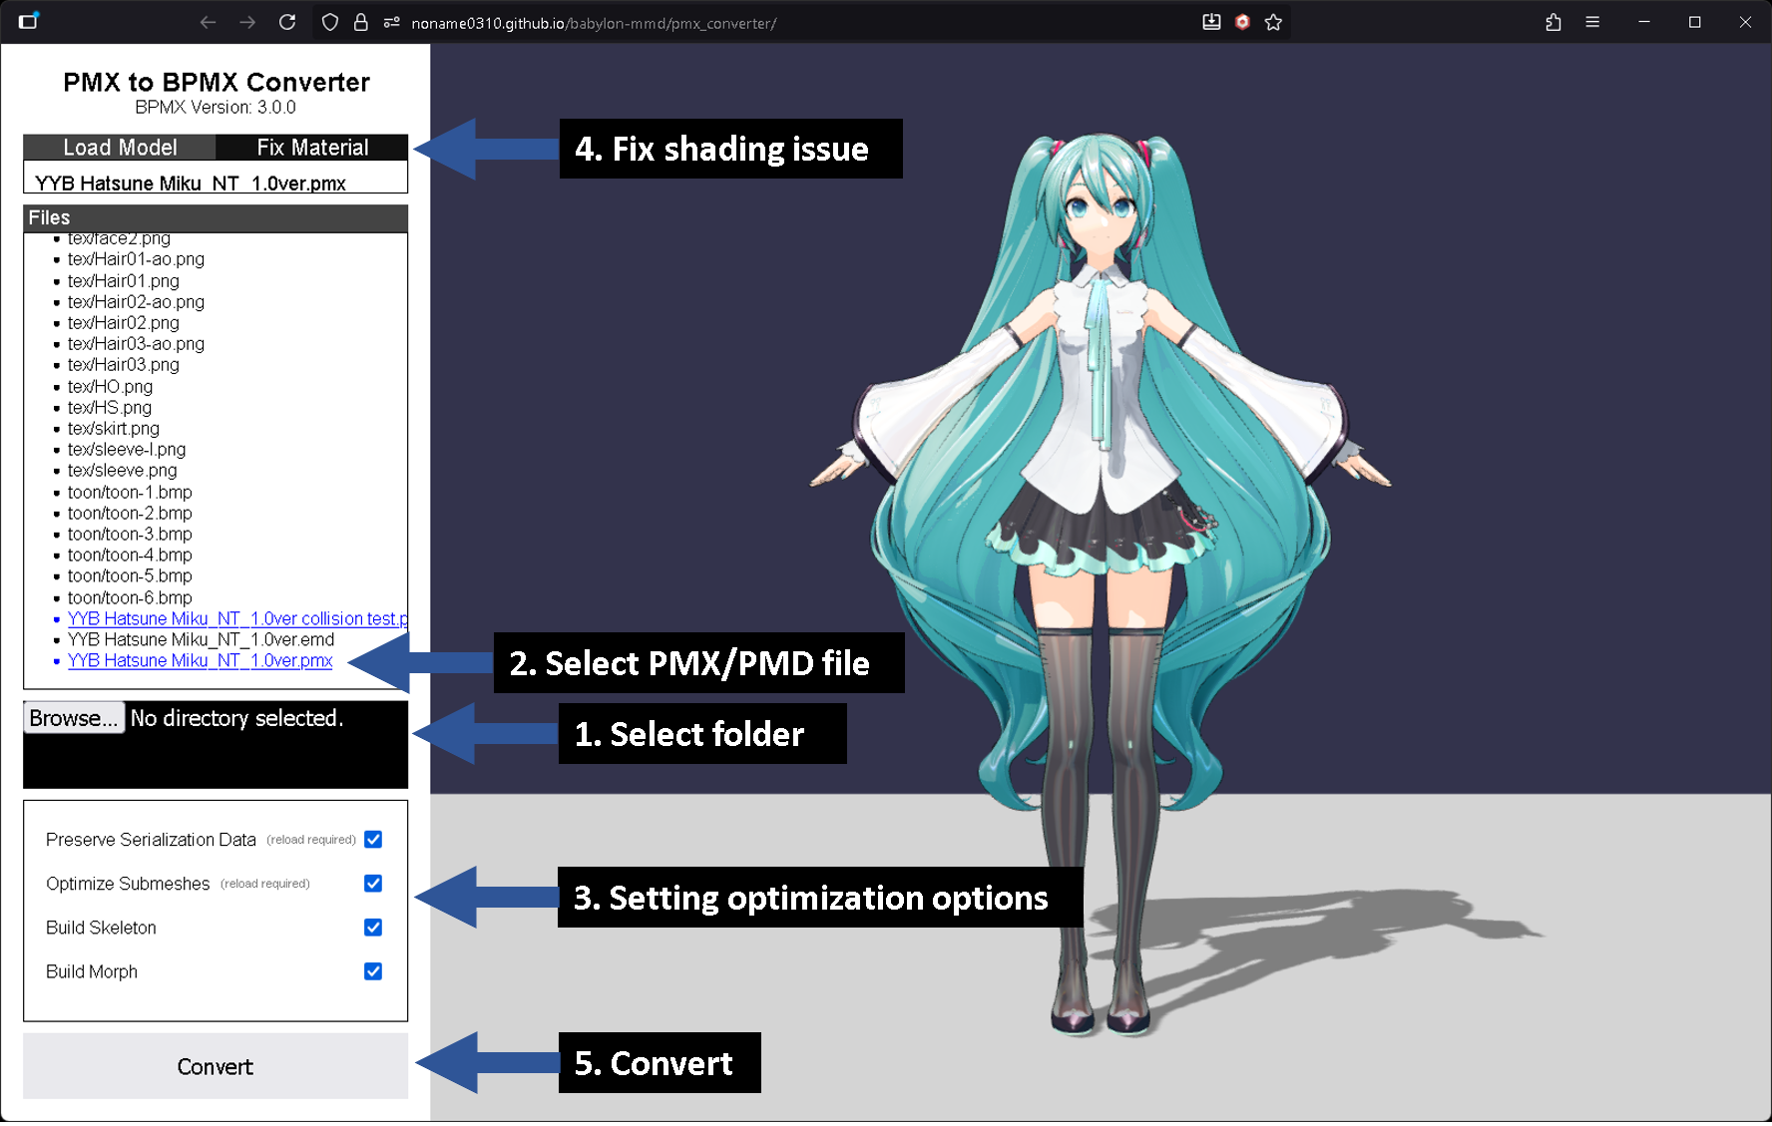Click tex/skirt.png in file list
Screen dimensions: 1772x1126
pos(114,429)
